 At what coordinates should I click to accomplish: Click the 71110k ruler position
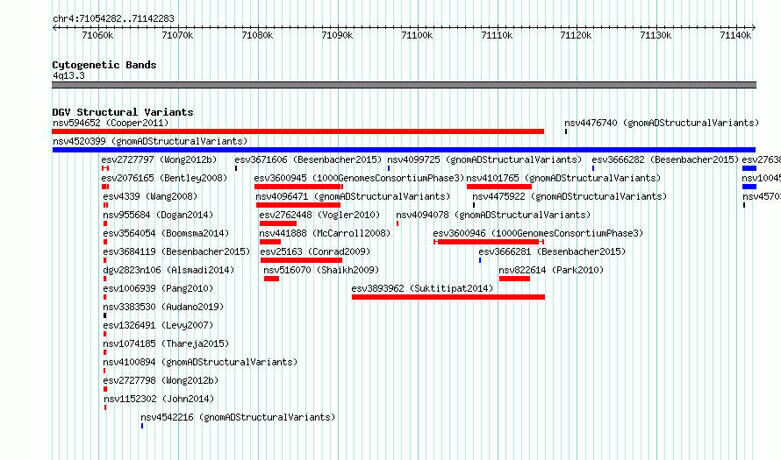coord(497,35)
